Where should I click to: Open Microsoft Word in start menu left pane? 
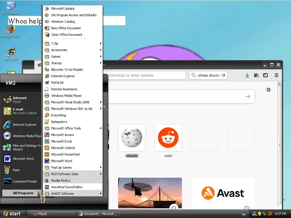[22, 159]
